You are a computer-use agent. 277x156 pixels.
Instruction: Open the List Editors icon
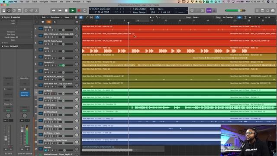257,10
